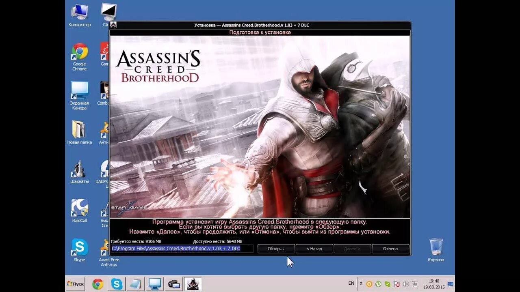
Task: Show hidden tray icons arrow
Action: (x=361, y=284)
